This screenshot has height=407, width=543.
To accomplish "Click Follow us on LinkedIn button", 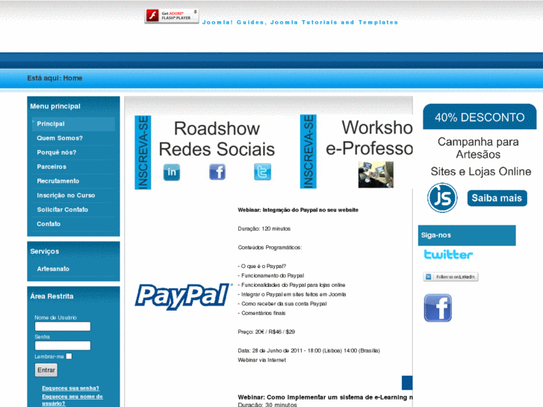I will [450, 277].
